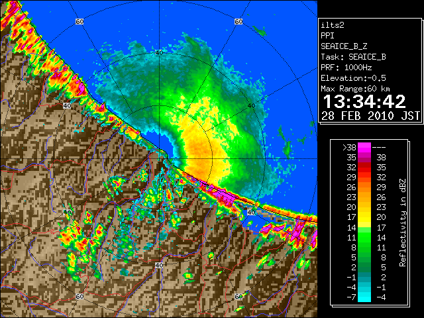Click the lower-left 60 km range label
This screenshot has width=424, height=318.
(x=79, y=297)
